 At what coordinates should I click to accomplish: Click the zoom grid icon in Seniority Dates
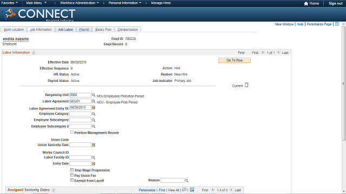click(x=184, y=190)
